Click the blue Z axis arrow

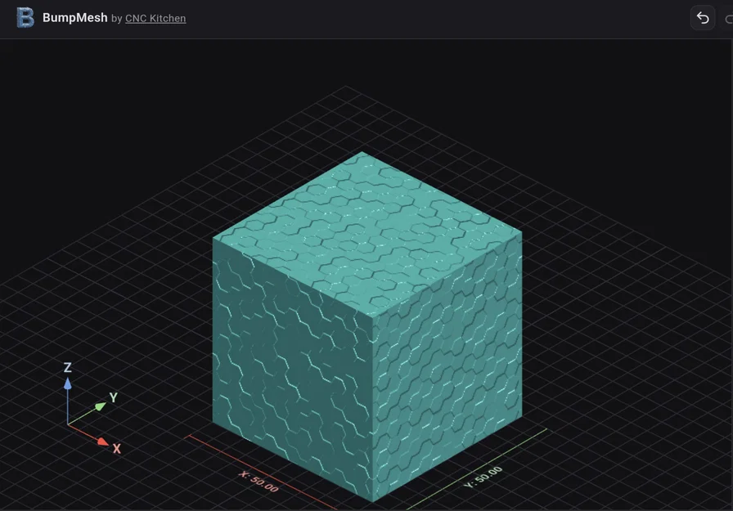(68, 383)
